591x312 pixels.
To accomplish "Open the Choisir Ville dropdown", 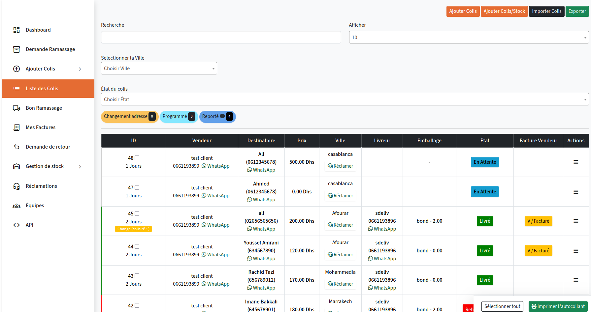I will (159, 69).
